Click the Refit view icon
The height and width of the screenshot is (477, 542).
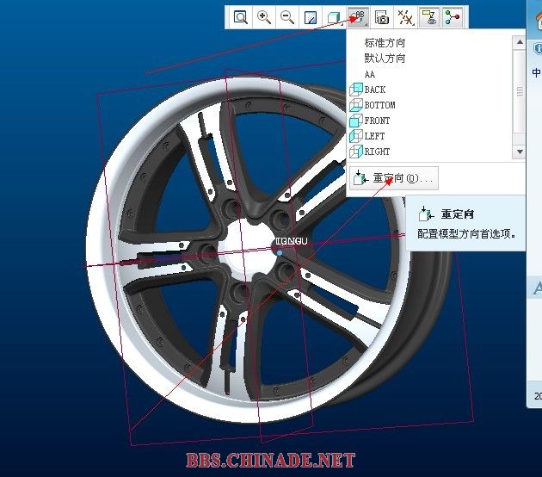coord(241,17)
